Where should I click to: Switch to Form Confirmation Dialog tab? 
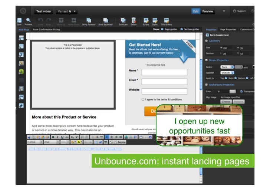46,29
